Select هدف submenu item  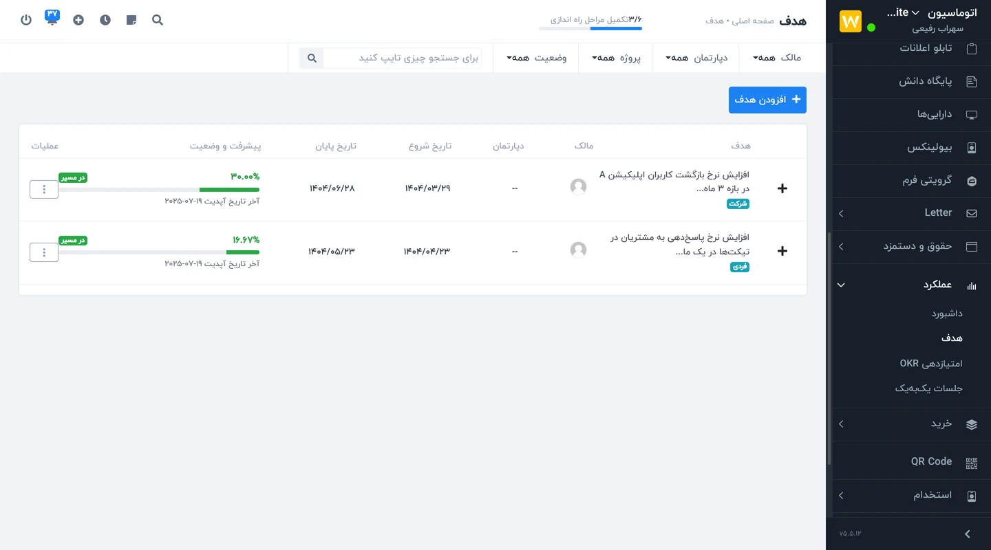tap(952, 338)
